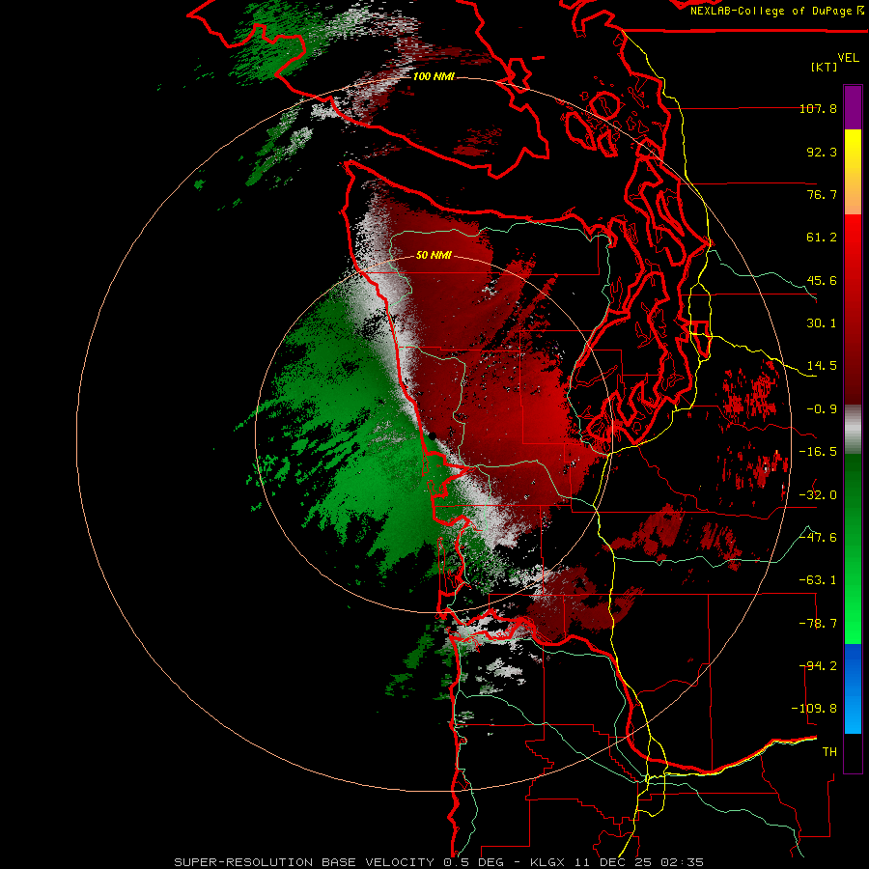Click the 45.6 velocity scale value

[822, 280]
